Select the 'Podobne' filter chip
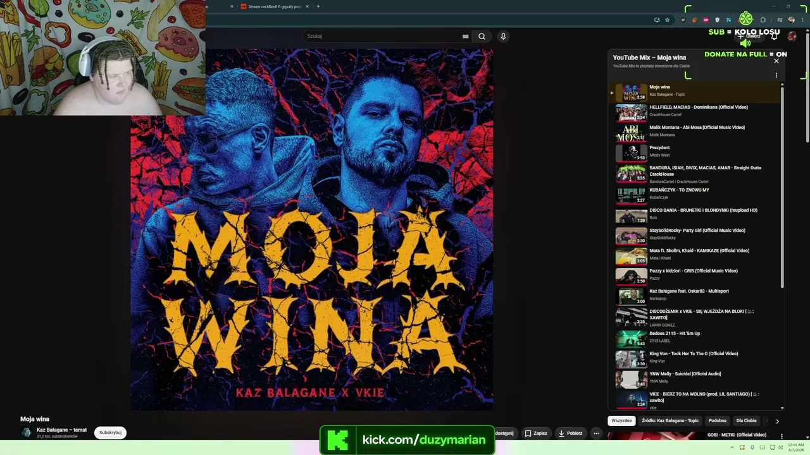The height and width of the screenshot is (455, 810). pos(718,420)
